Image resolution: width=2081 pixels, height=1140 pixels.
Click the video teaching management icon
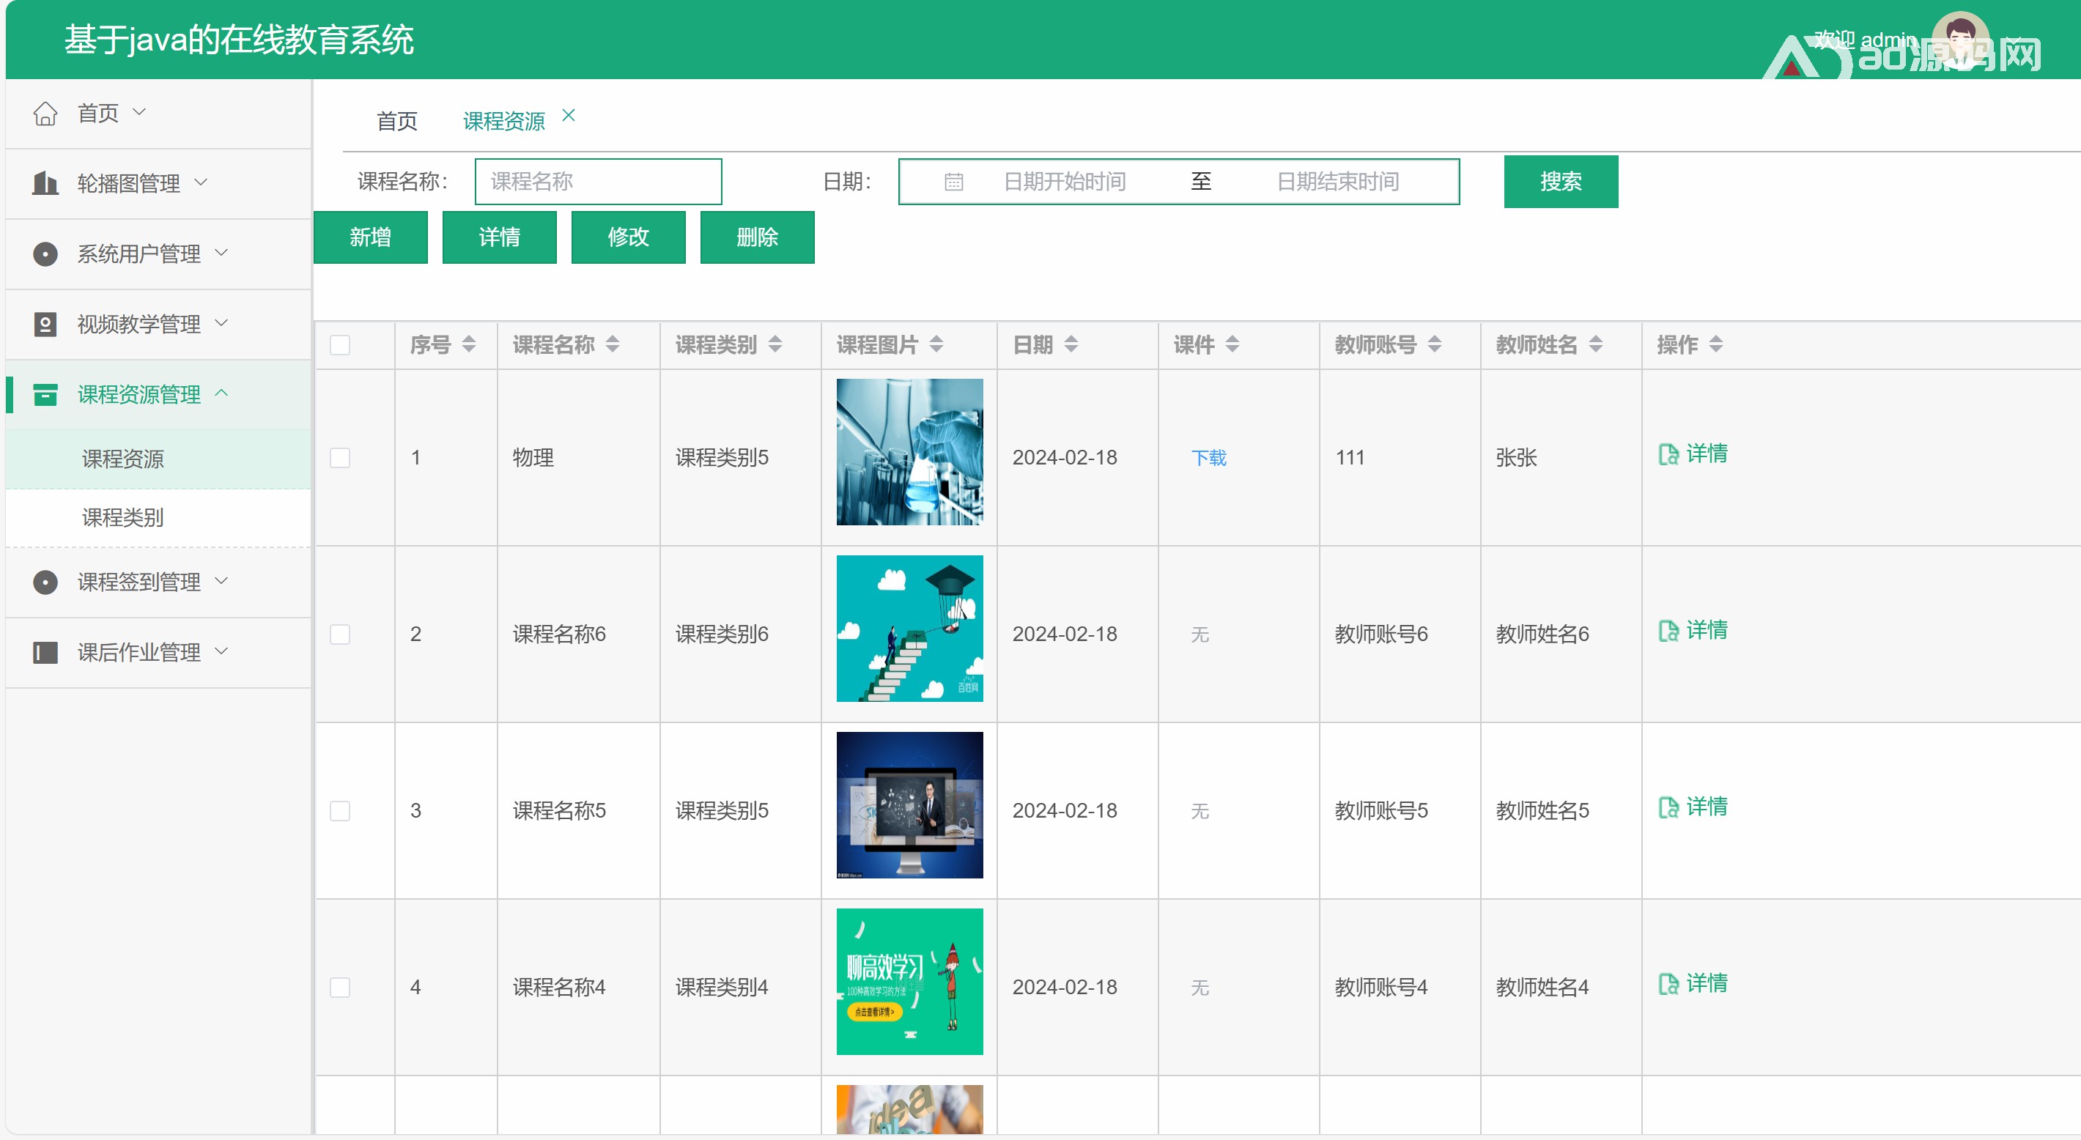click(45, 324)
